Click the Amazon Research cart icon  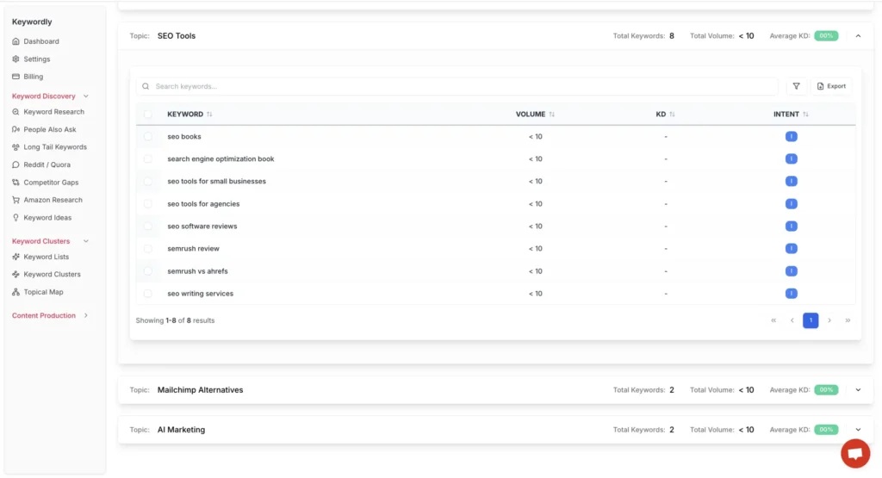point(16,200)
